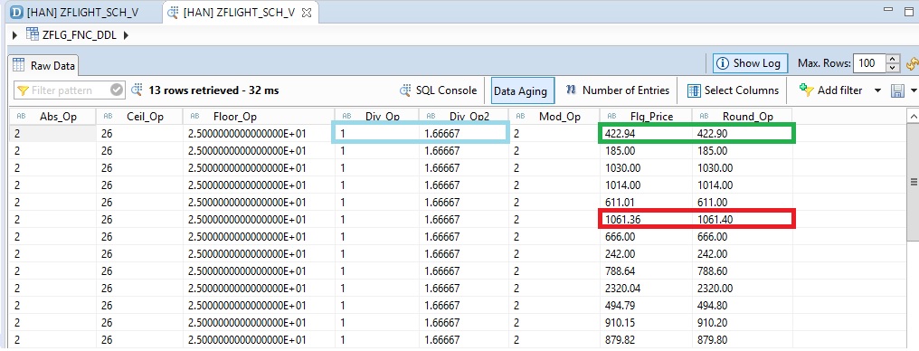Screen dimensions: 919x351
Task: Click the refresh icon beside Max. Rows
Action: tap(913, 63)
